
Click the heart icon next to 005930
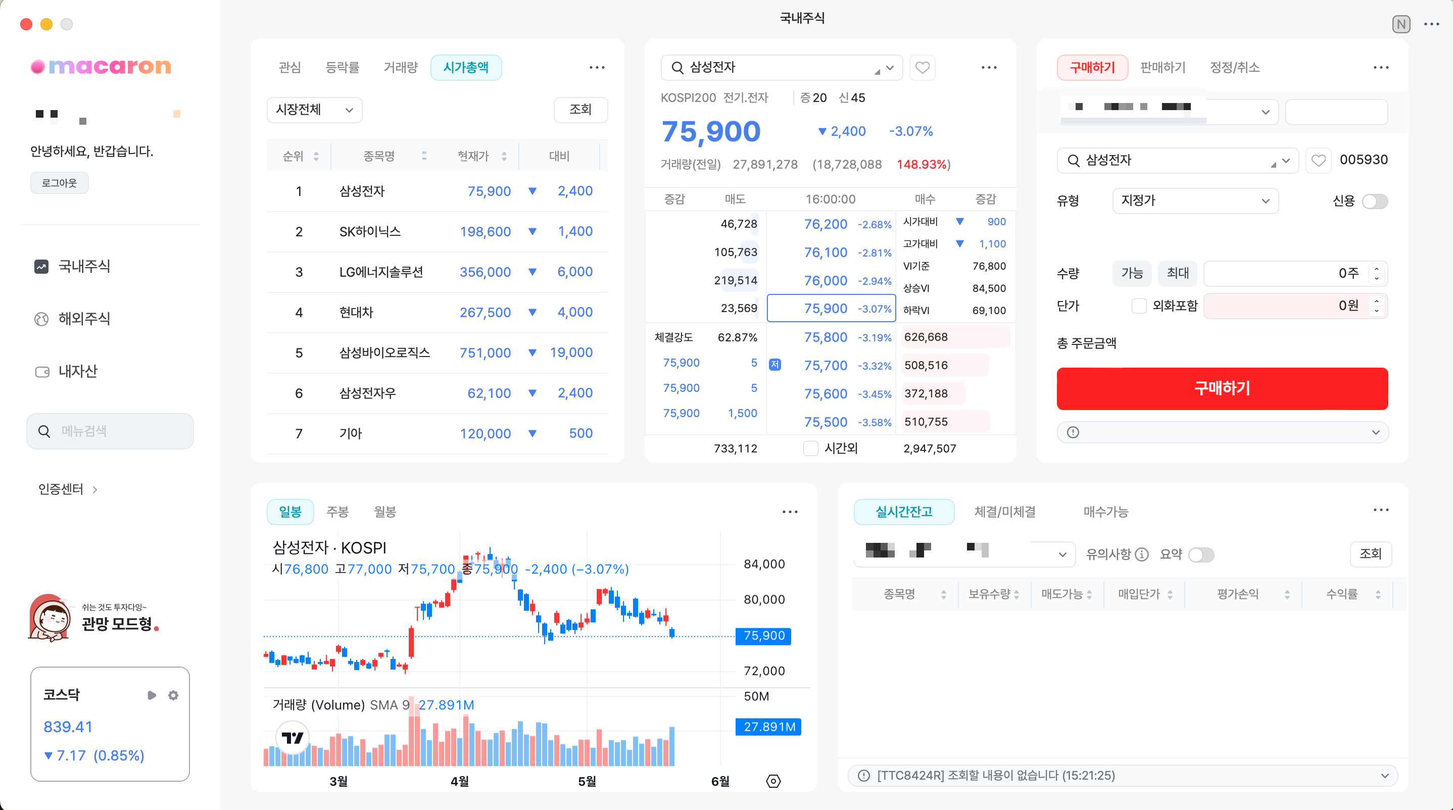[x=1318, y=161]
